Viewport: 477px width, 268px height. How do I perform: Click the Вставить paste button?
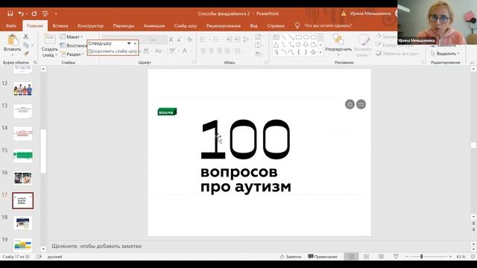click(13, 45)
